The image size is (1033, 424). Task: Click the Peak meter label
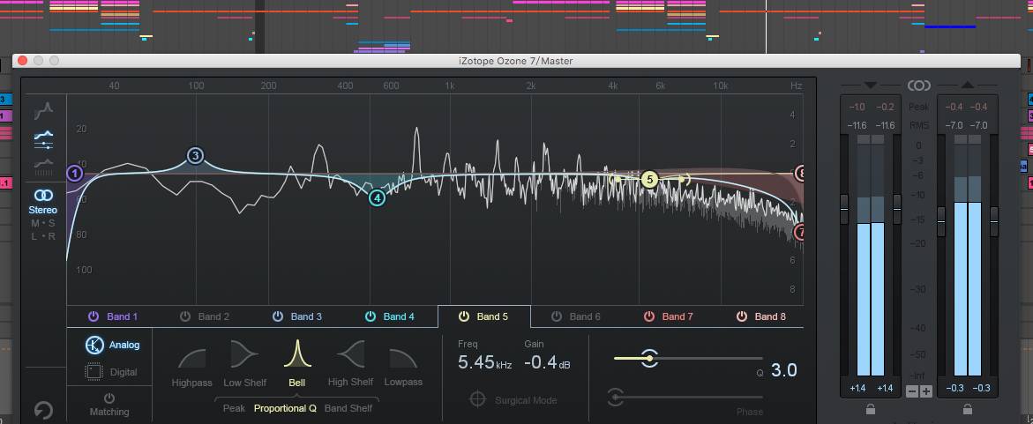coord(918,107)
